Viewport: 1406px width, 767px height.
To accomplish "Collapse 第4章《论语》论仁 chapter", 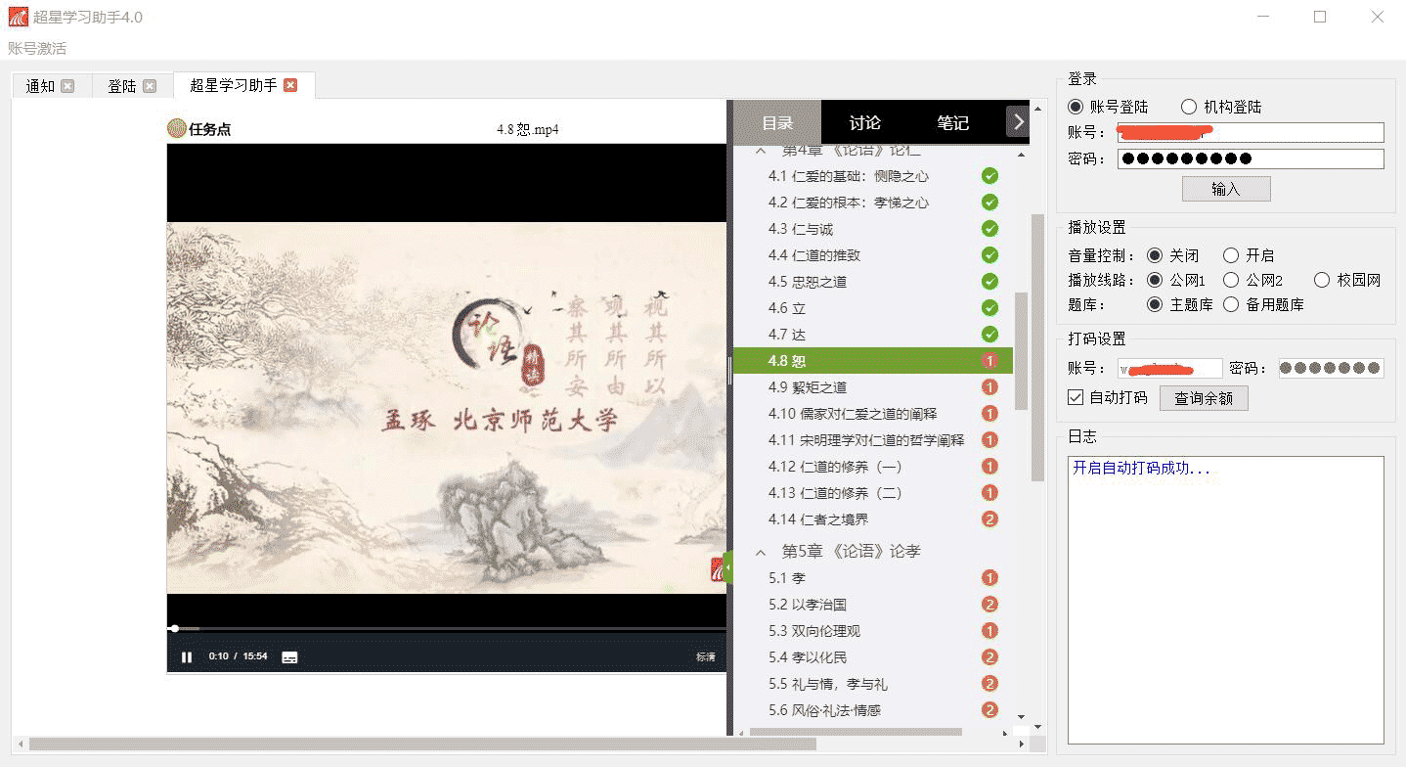I will click(x=761, y=152).
